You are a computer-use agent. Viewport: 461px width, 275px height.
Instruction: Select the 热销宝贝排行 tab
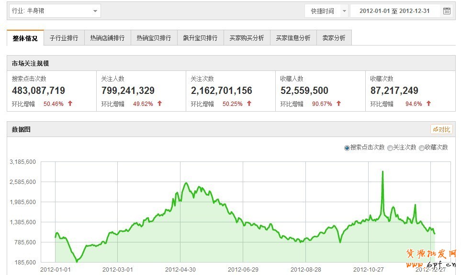(154, 38)
